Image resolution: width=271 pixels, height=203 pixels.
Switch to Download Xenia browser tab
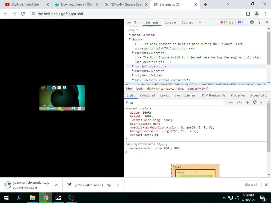[x=76, y=4]
